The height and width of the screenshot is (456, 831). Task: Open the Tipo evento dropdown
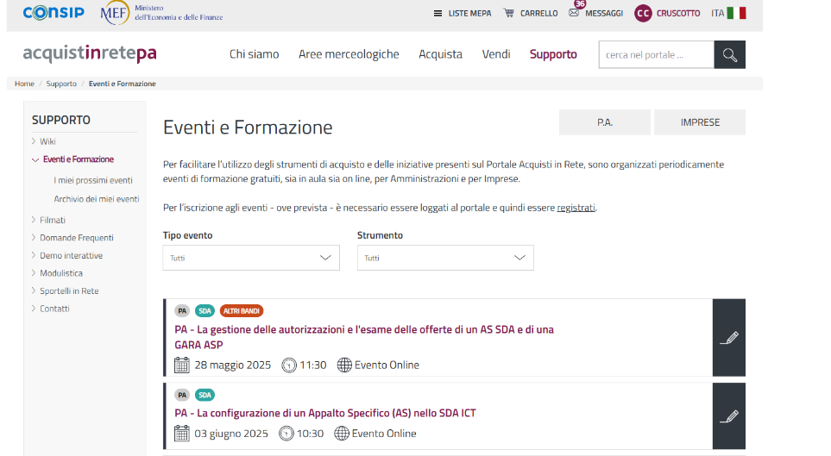point(251,258)
